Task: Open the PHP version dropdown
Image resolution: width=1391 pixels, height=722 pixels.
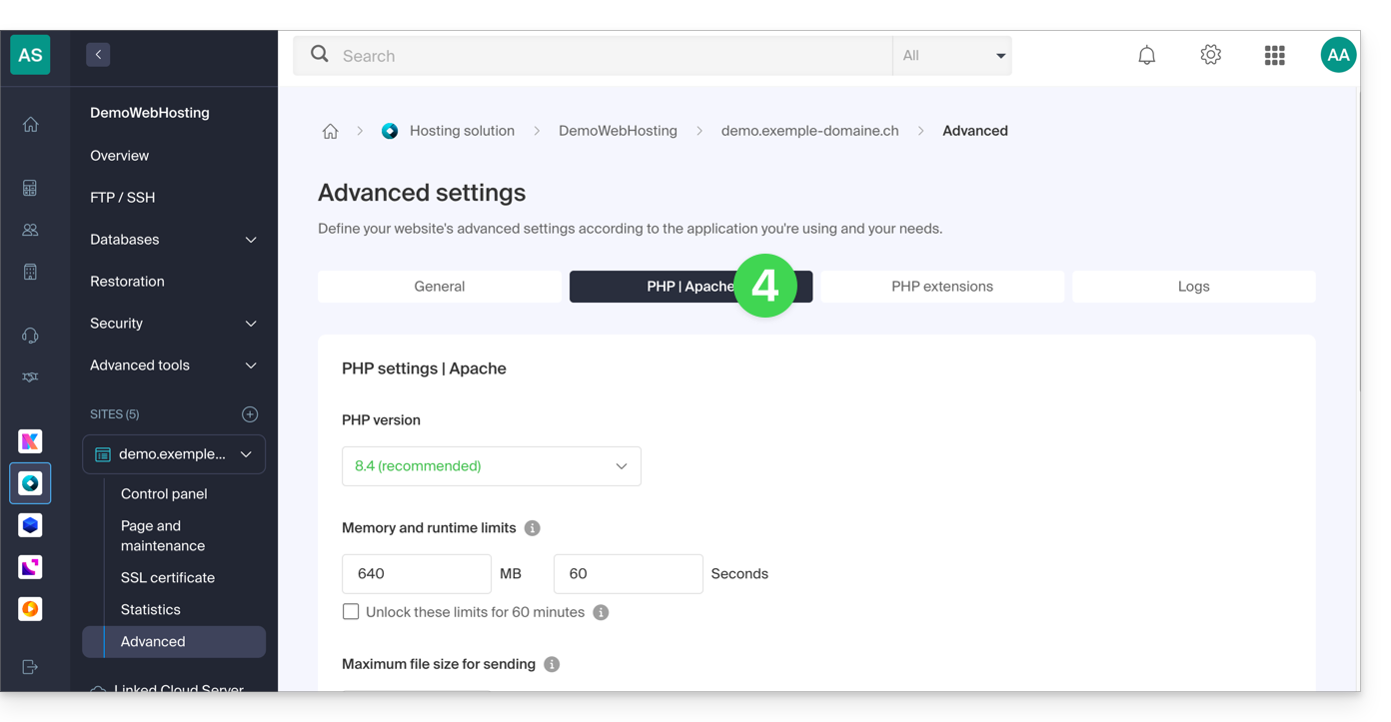Action: [x=491, y=466]
